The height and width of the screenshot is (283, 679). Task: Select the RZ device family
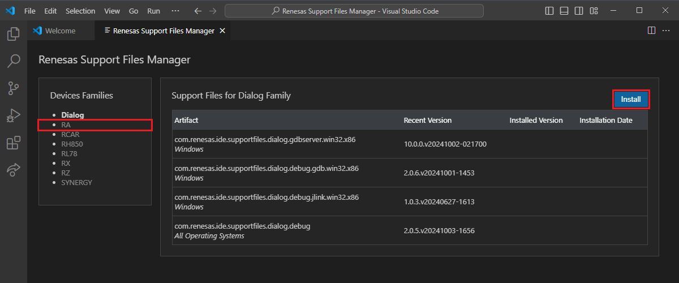pyautogui.click(x=66, y=173)
